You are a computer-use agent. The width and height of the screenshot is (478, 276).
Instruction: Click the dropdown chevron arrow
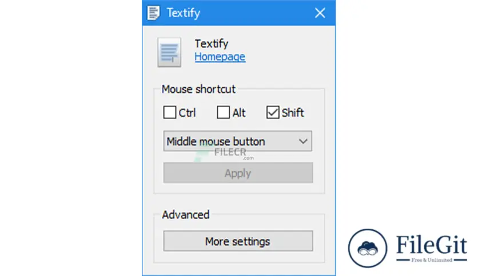pyautogui.click(x=303, y=141)
